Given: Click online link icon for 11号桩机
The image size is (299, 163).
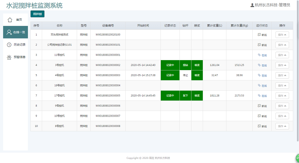Looking at the screenshot, I should [x=259, y=55].
